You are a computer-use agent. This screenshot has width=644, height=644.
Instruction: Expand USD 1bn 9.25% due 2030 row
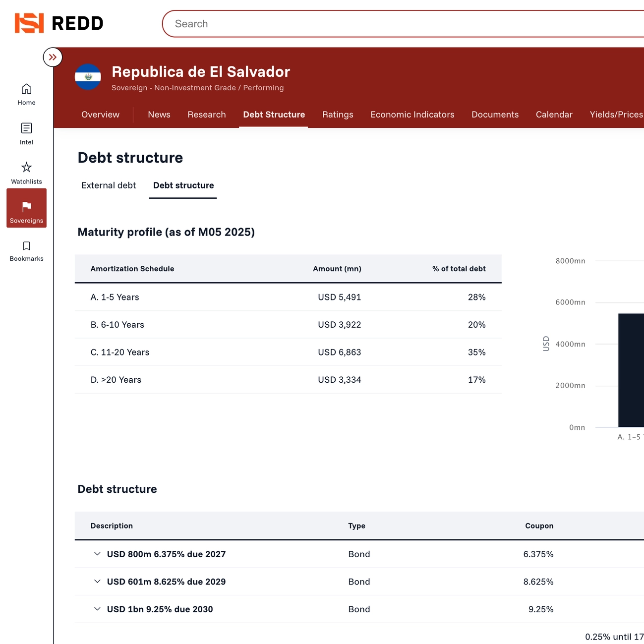coord(97,609)
